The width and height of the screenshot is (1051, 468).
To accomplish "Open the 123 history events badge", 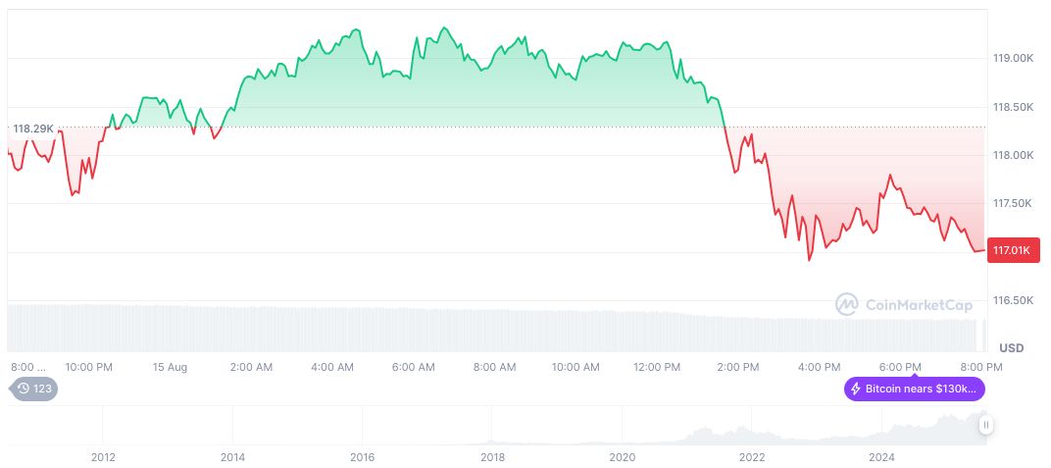I will point(34,389).
